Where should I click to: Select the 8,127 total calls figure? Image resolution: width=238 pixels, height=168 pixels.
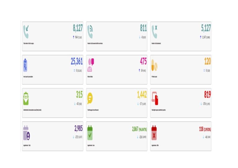coord(78,28)
